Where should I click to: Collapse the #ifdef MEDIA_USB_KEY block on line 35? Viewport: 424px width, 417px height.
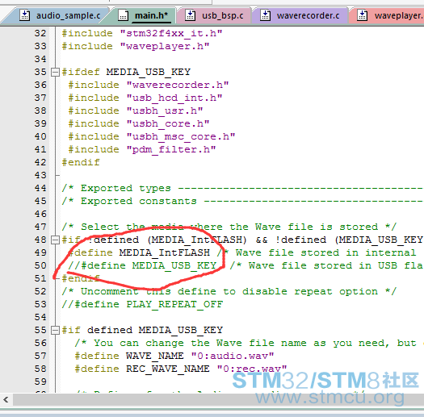click(55, 72)
